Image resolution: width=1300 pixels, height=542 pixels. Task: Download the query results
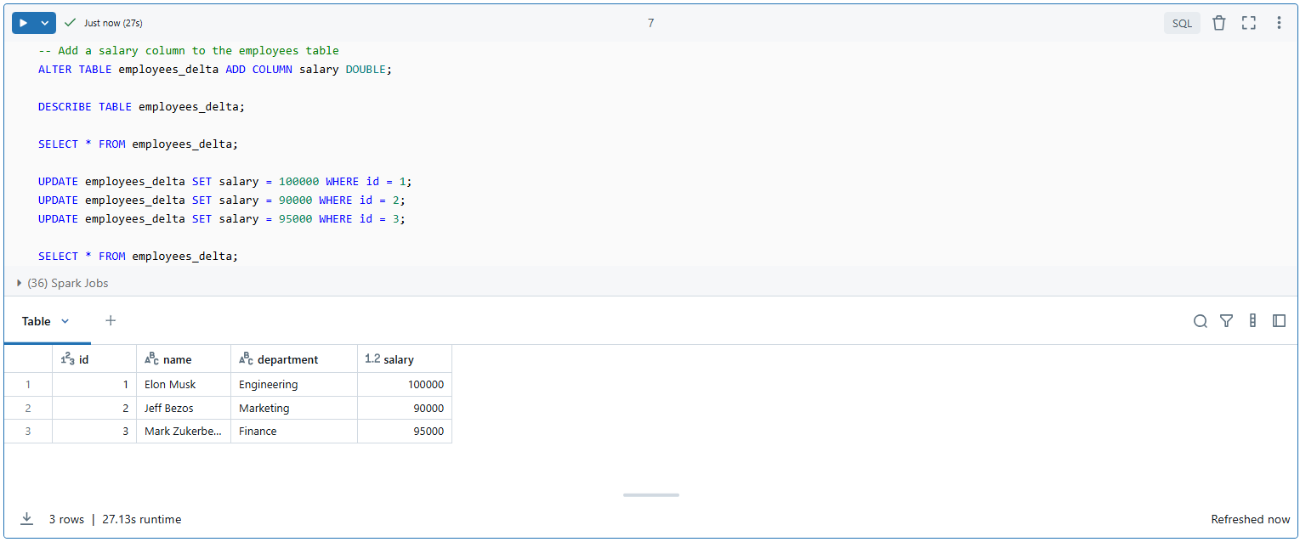pos(26,519)
